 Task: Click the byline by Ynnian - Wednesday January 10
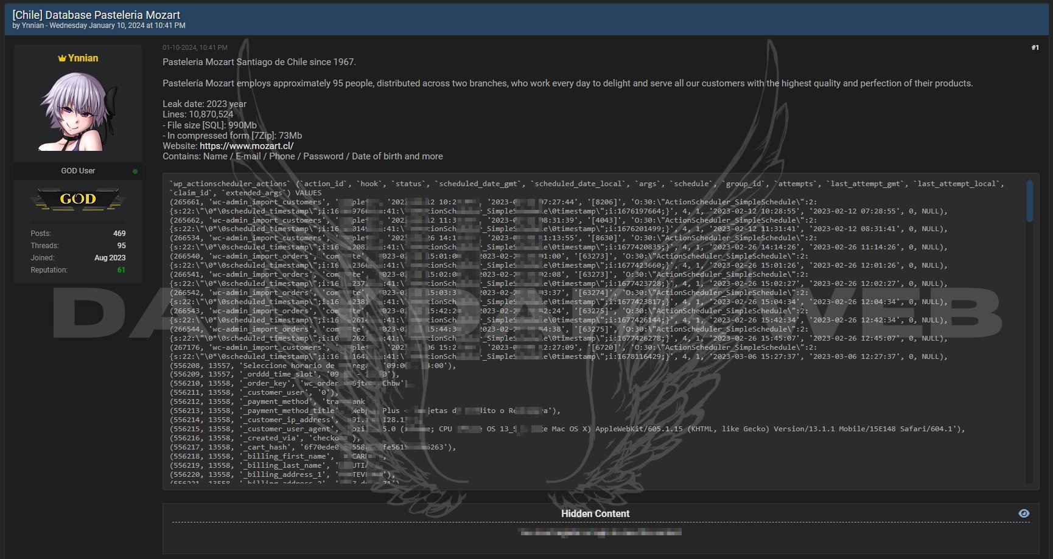point(99,26)
